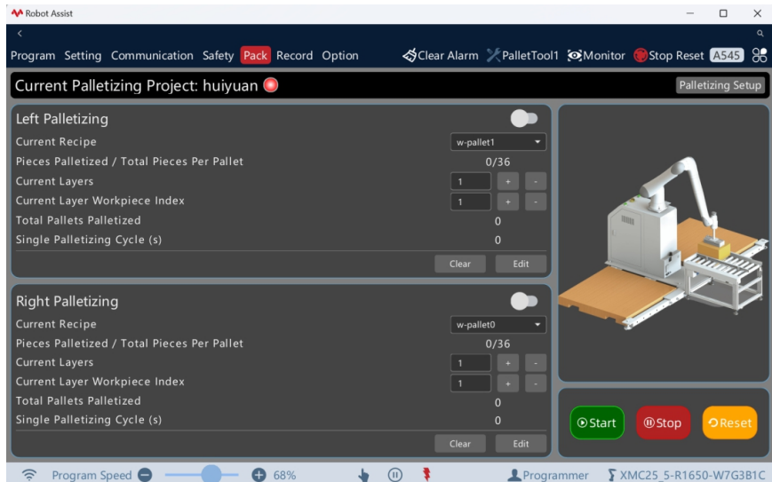Open PalletTool1 tool selector
772x482 pixels.
pos(523,56)
